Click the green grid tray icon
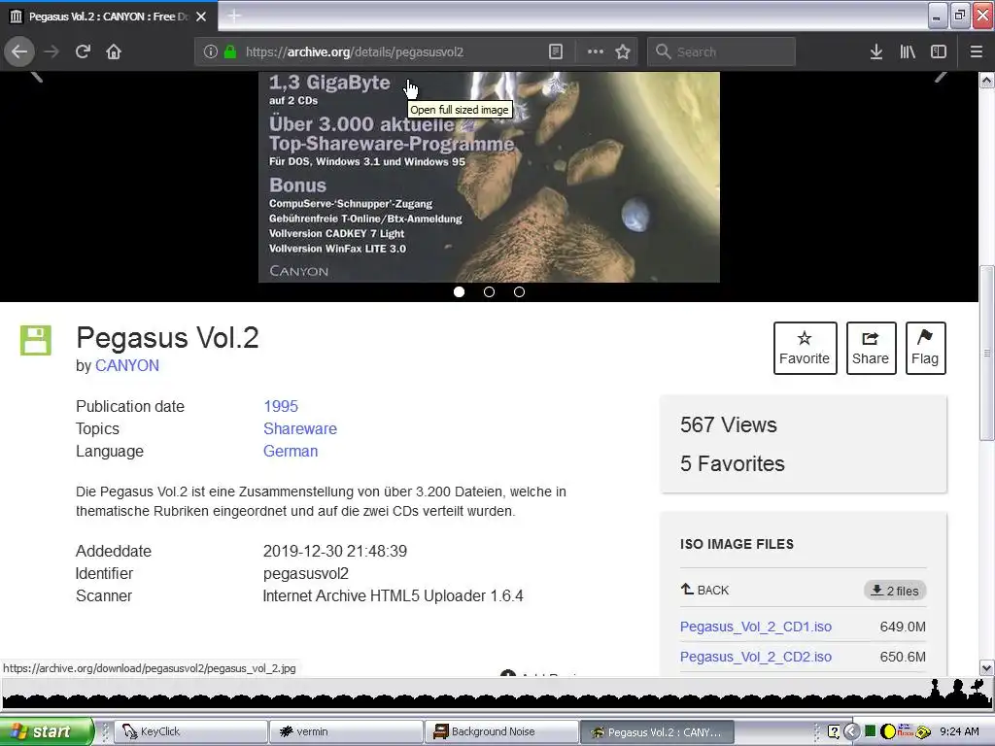995x746 pixels. (x=870, y=731)
